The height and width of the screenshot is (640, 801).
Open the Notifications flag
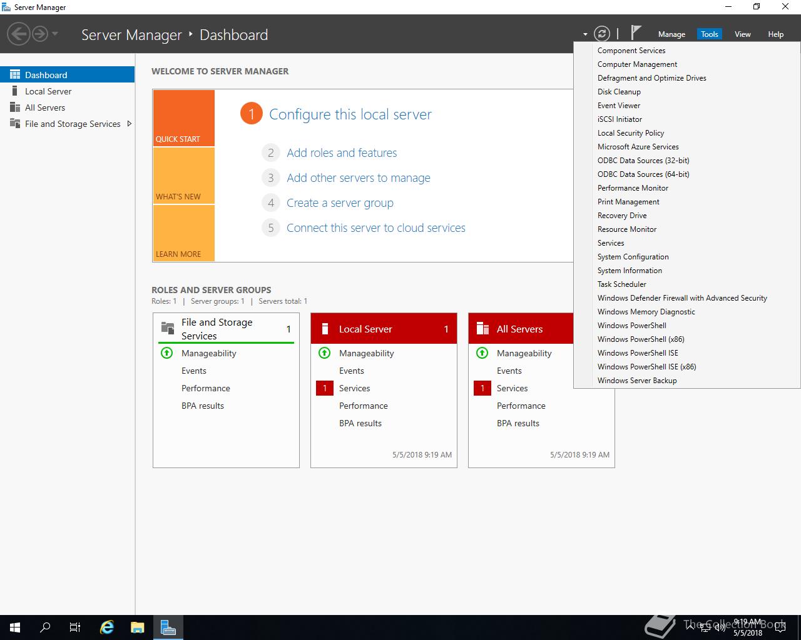point(636,32)
